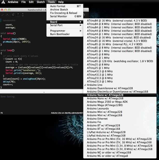Choose ATtiny45 @ 8 MHz board
This screenshot has width=159, height=160.
pyautogui.click(x=120, y=54)
